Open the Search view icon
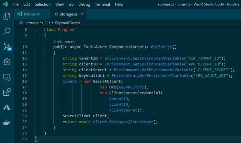The image size is (241, 143). [x=7, y=32]
